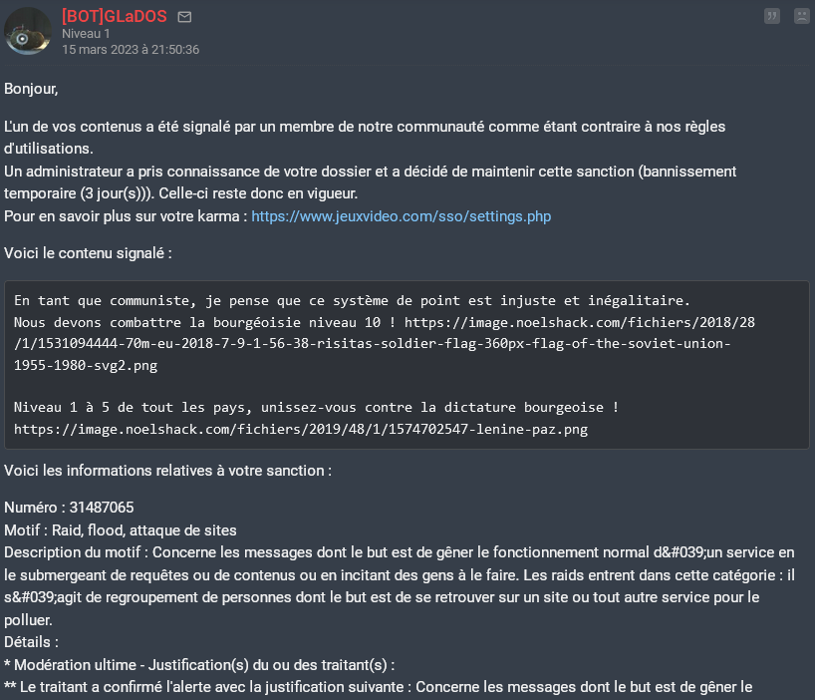Open the [BOT]GLaDOS username profile
Viewport: 815px width, 700px height.
[x=115, y=16]
